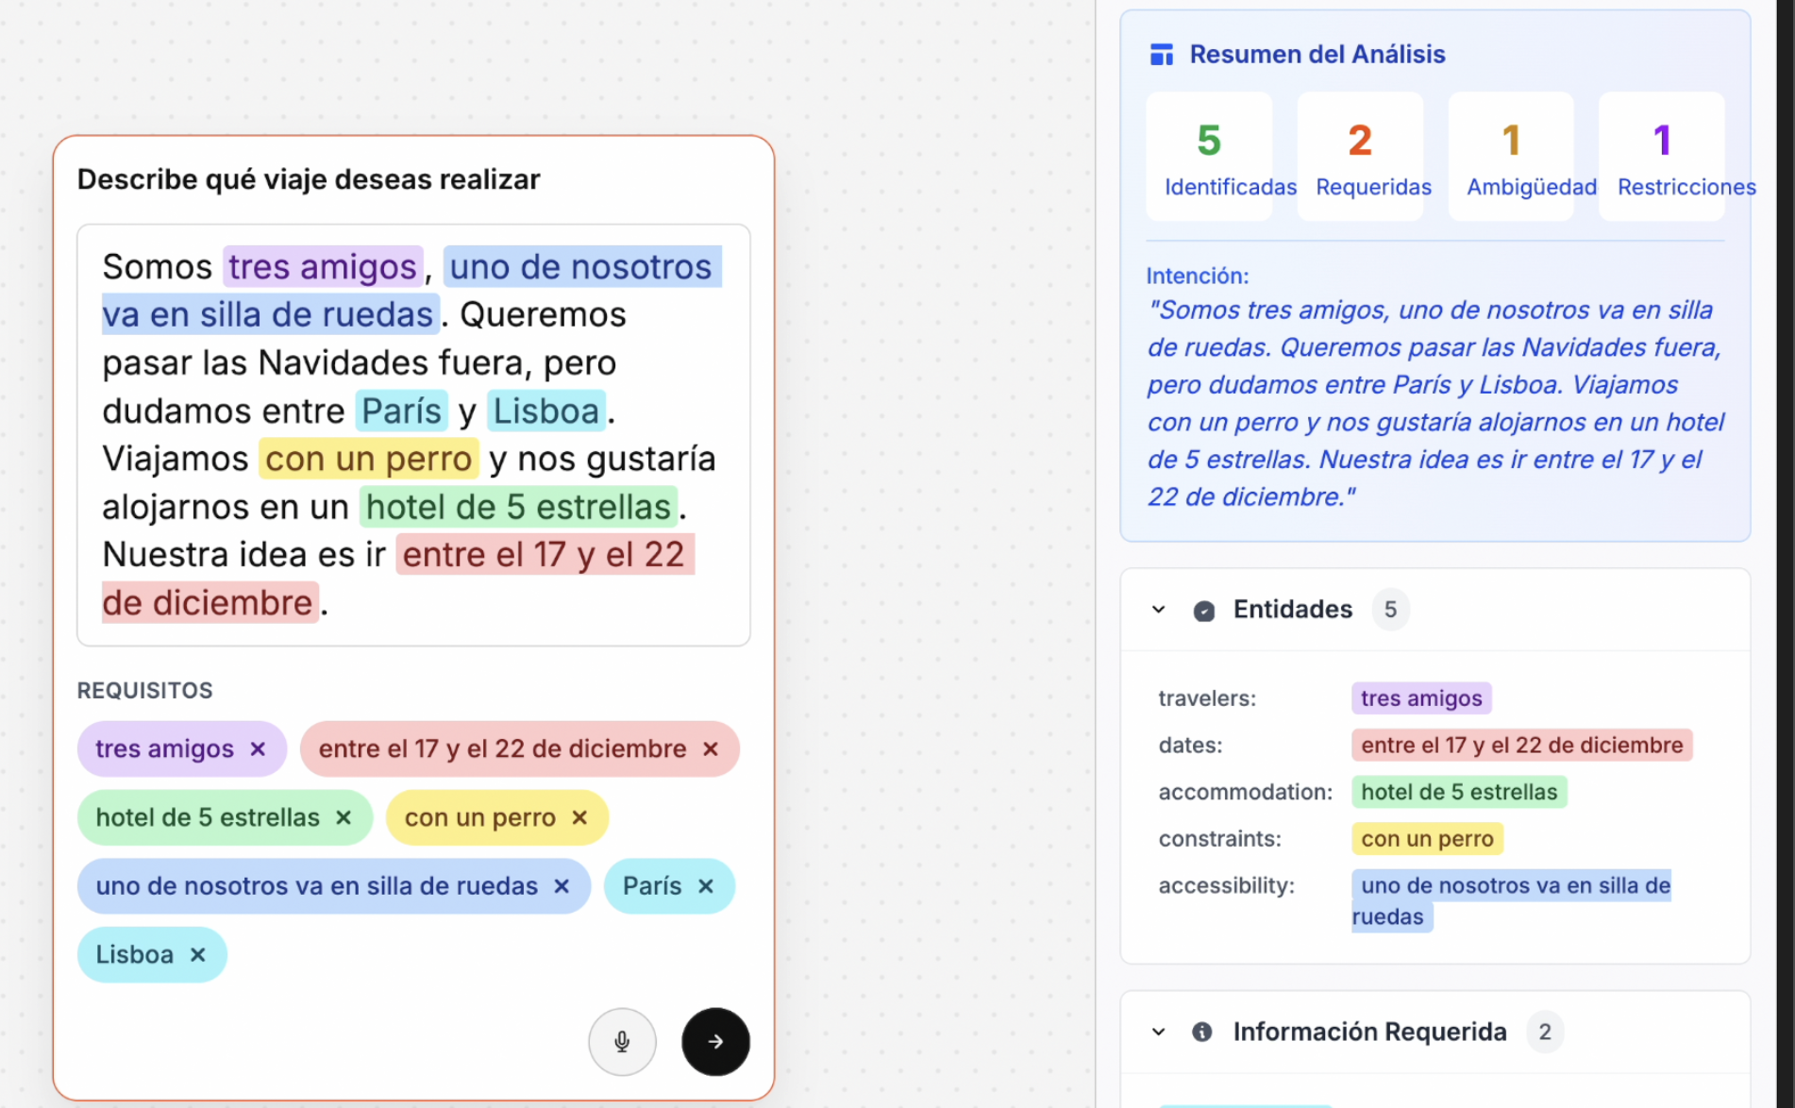This screenshot has height=1108, width=1795.
Task: Select the '1 Ambigüedad' stat card
Action: [x=1510, y=156]
